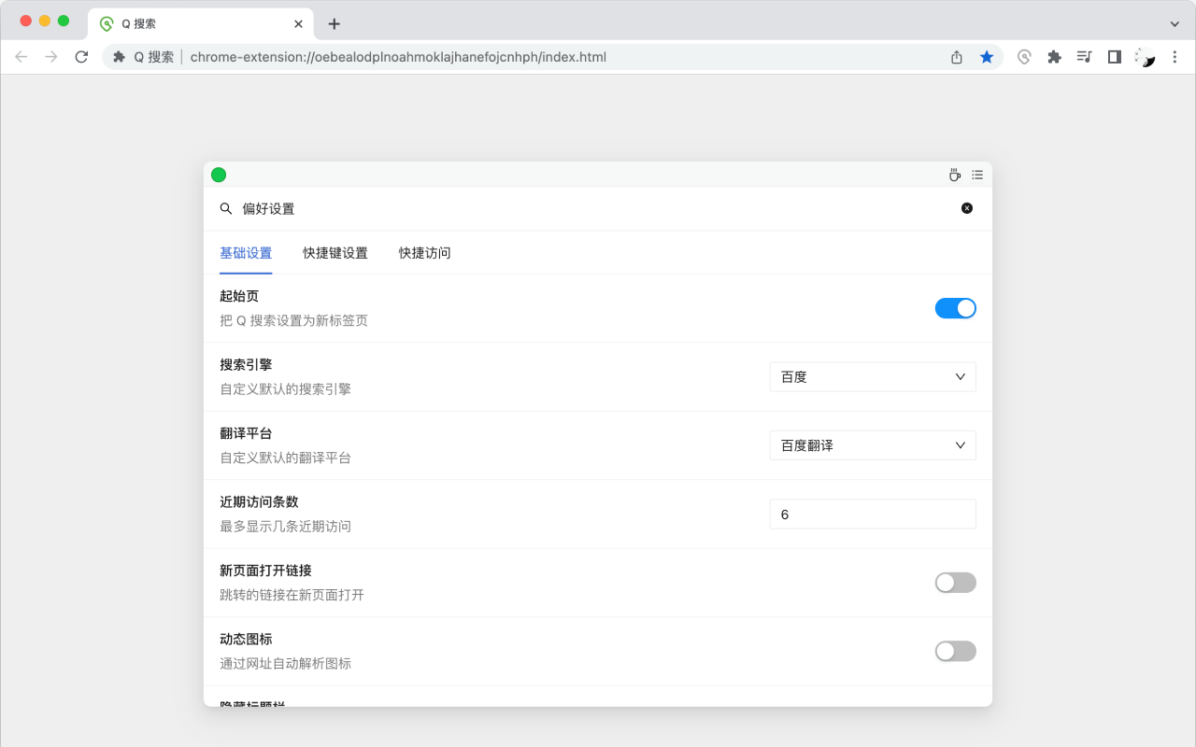The height and width of the screenshot is (747, 1196).
Task: Click the 动态图标 setting title
Action: pos(246,639)
